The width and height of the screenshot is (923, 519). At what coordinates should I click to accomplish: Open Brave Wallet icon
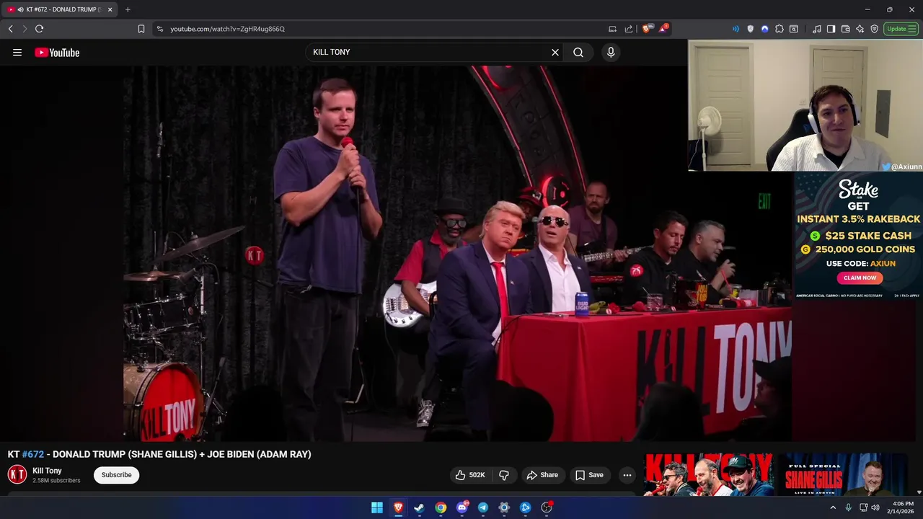pyautogui.click(x=846, y=29)
